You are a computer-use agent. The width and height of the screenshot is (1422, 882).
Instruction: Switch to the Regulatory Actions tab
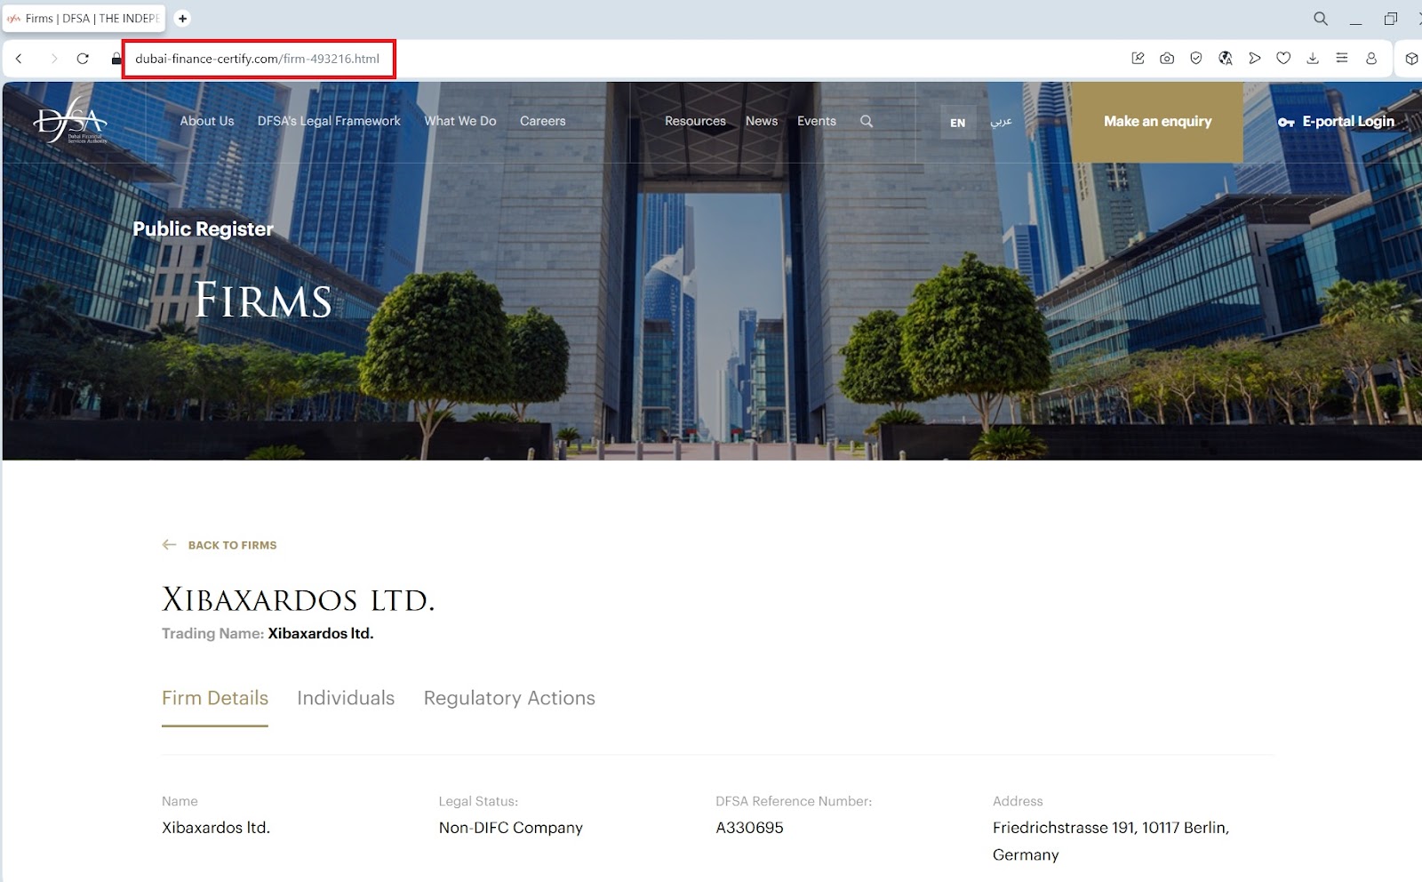[x=509, y=698]
